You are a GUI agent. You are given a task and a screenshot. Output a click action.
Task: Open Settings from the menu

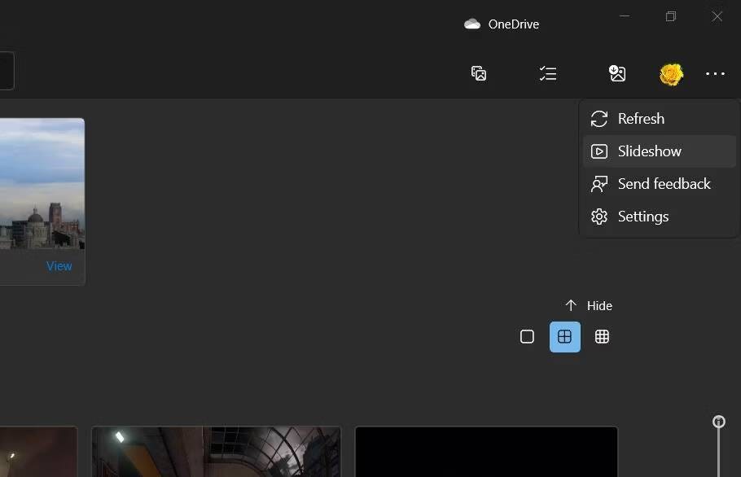point(642,217)
